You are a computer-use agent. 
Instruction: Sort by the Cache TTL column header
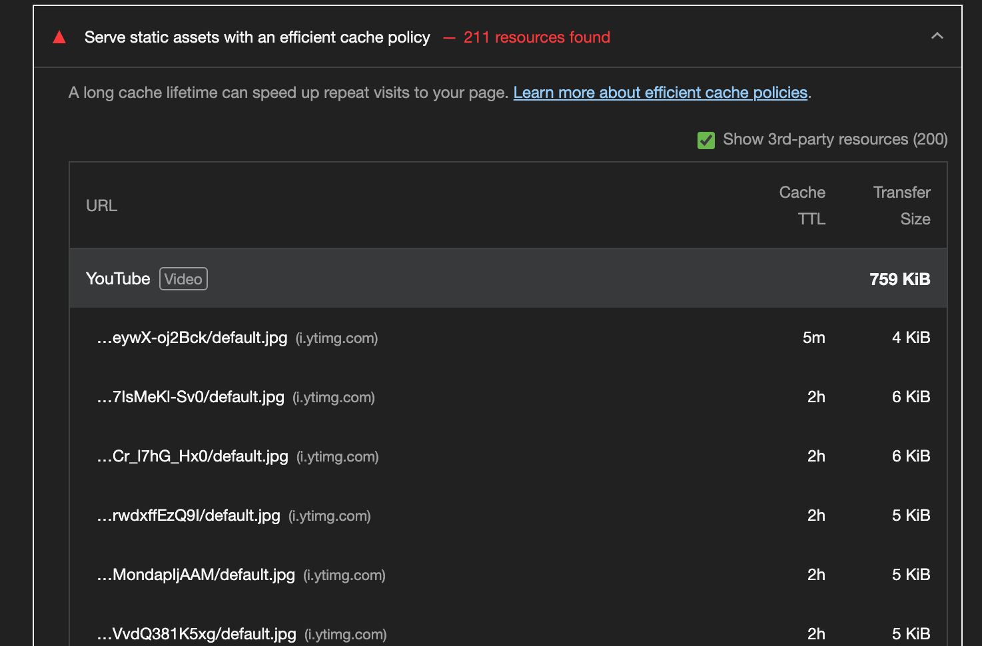(x=802, y=205)
